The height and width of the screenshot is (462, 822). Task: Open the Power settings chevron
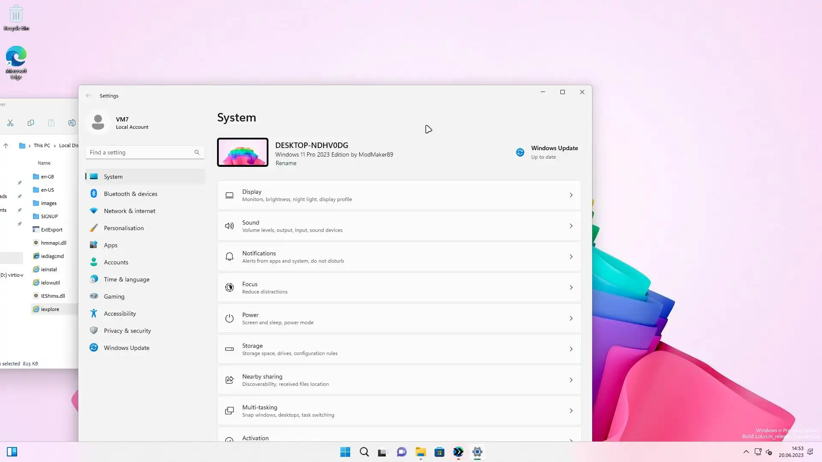(571, 318)
